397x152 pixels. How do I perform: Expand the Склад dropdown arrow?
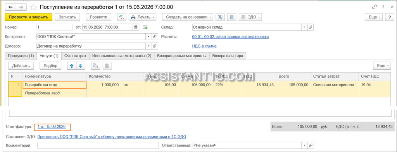(305, 27)
